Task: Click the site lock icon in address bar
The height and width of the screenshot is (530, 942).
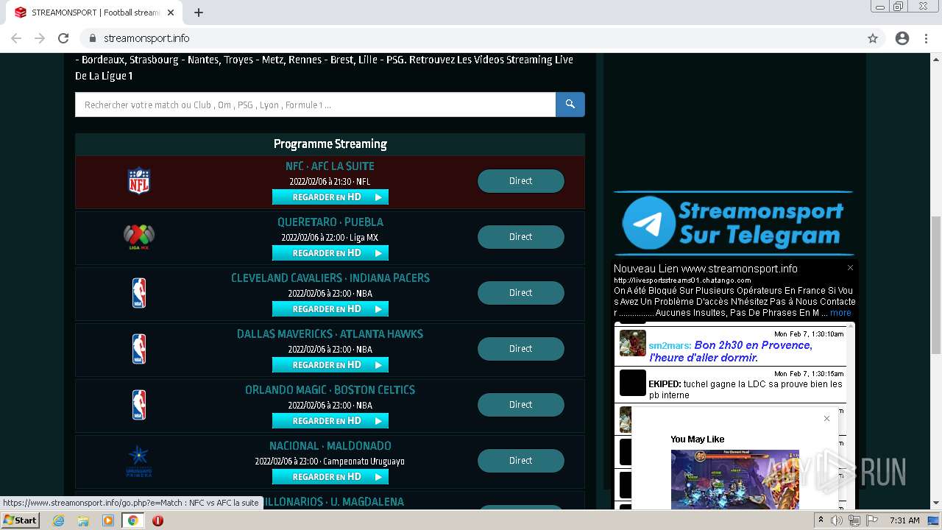Action: (x=93, y=38)
